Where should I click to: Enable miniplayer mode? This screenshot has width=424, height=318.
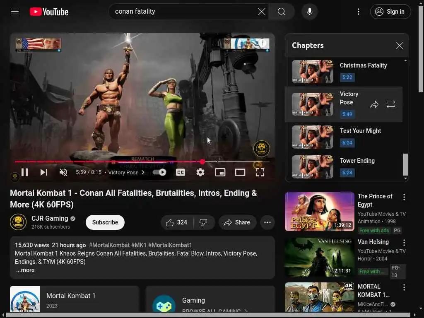[220, 172]
